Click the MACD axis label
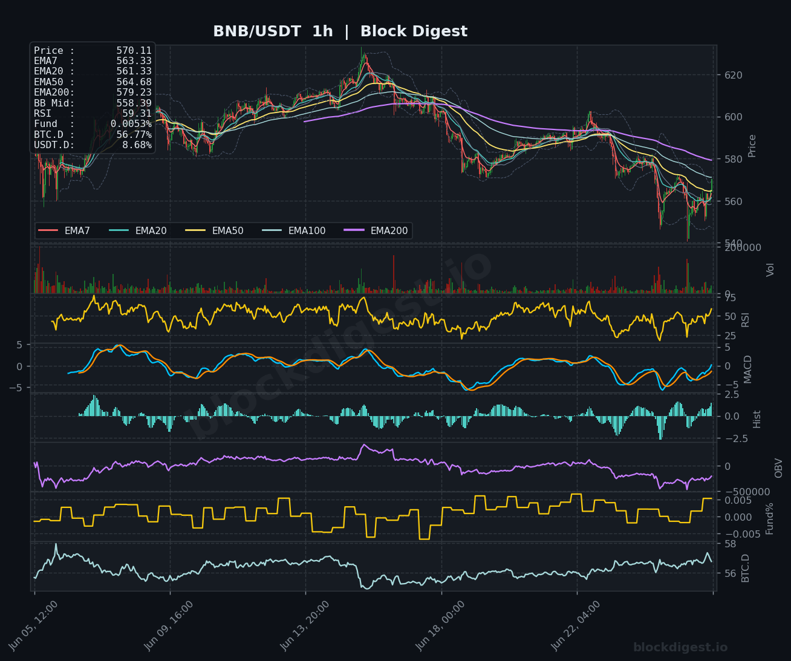Image resolution: width=791 pixels, height=661 pixels. [x=748, y=369]
